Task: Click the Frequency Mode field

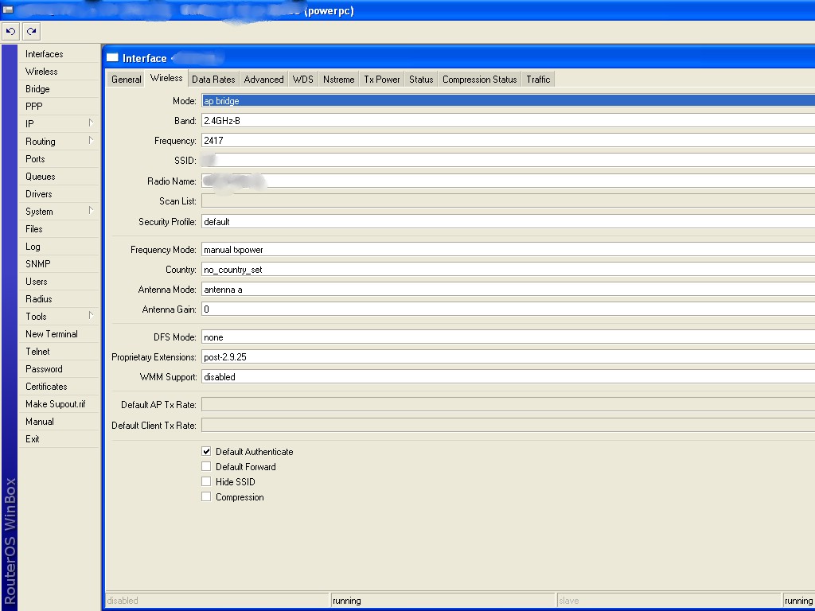Action: point(508,250)
